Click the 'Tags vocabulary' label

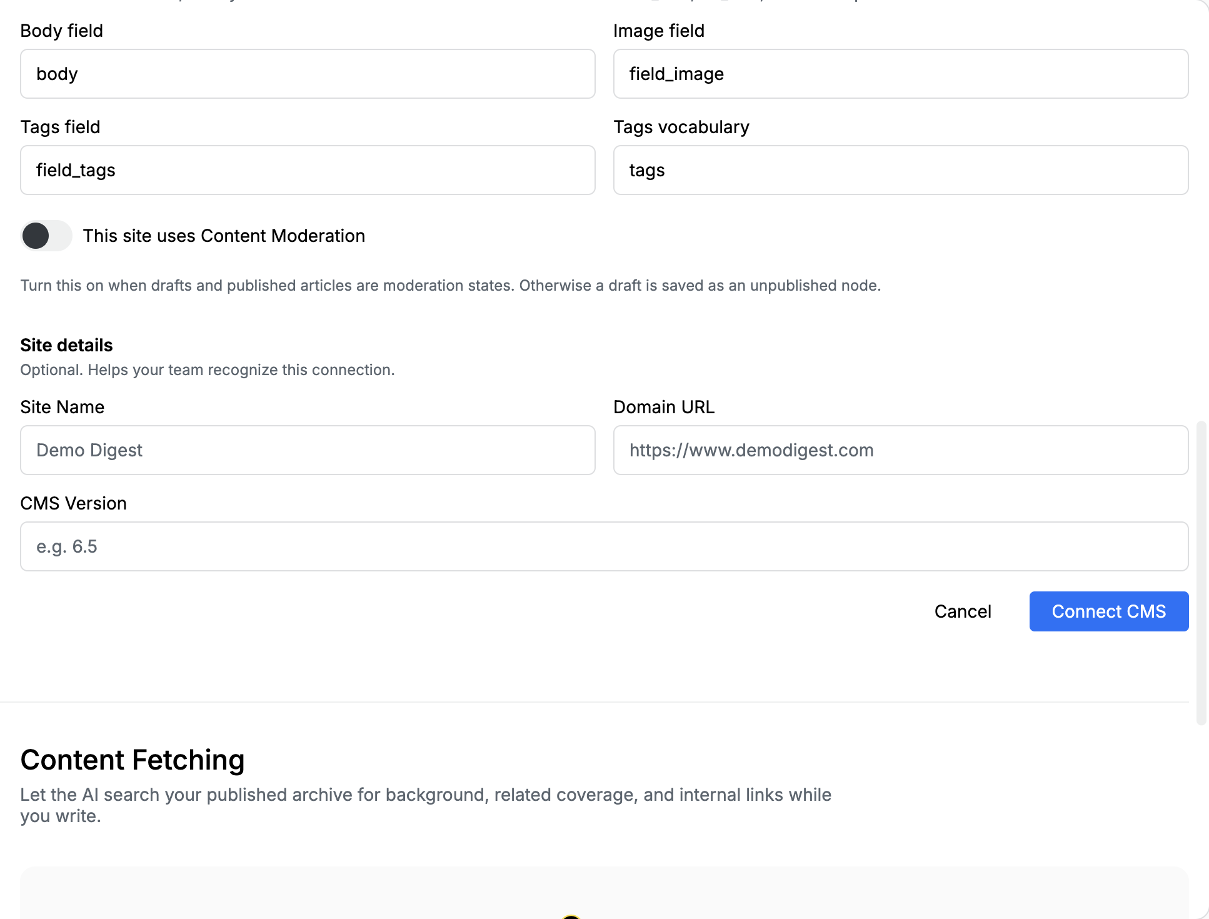(x=681, y=127)
